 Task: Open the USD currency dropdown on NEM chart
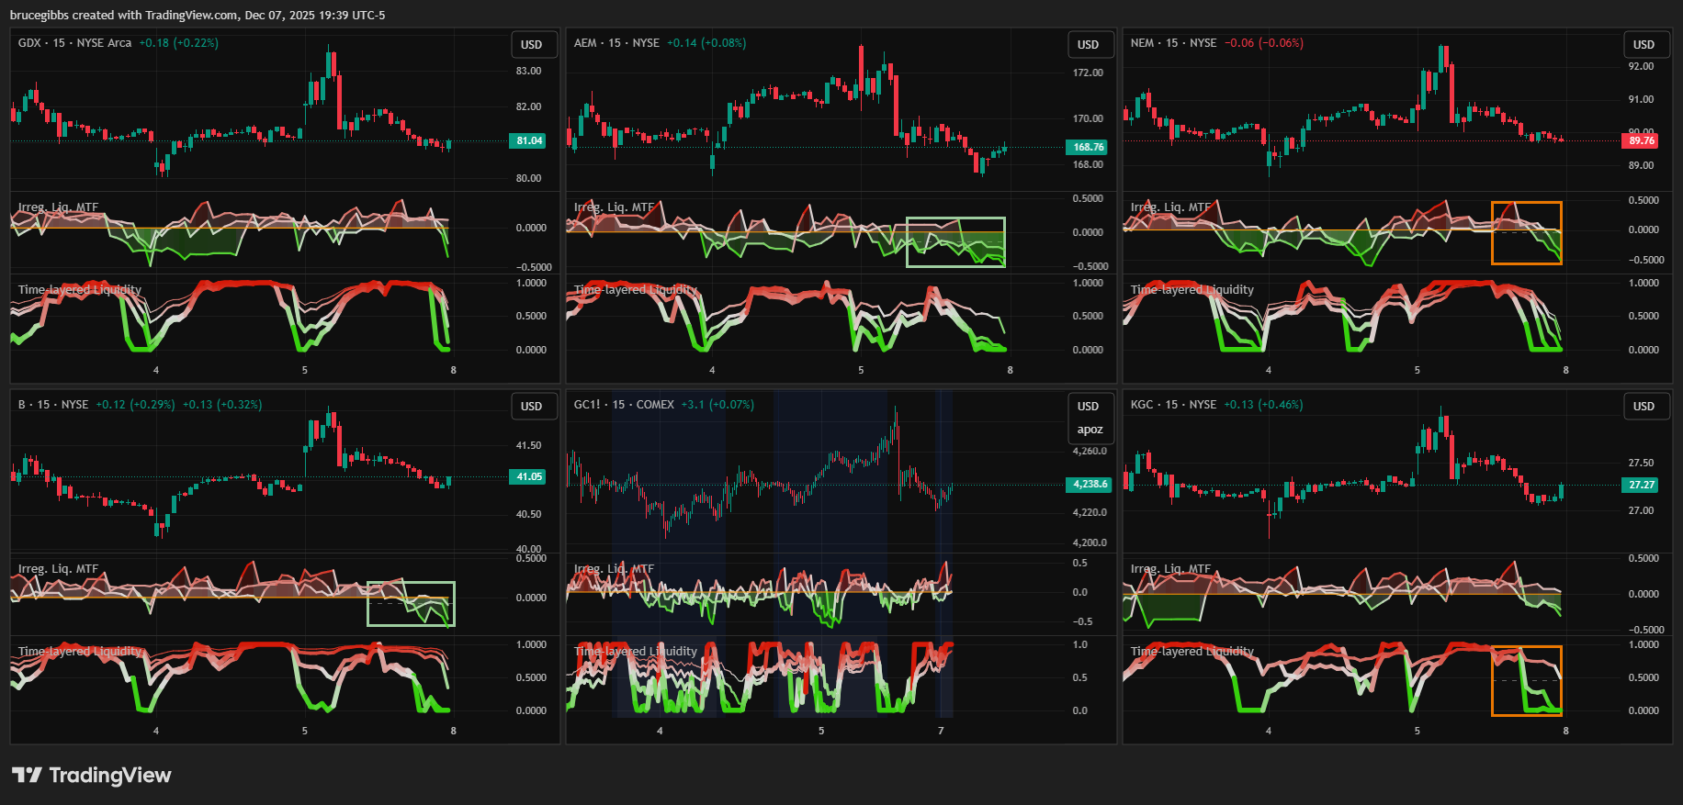pos(1643,44)
